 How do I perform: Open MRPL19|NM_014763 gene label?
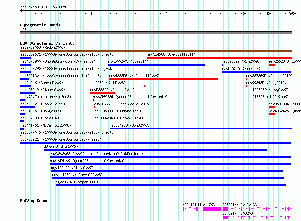[199, 205]
